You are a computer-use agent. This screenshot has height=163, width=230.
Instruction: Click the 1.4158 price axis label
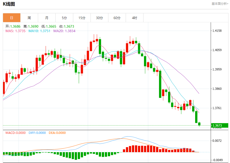tap(217, 31)
